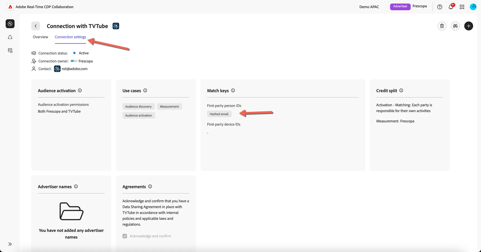Click the Hashed email match key tag
This screenshot has width=481, height=252.
219,114
